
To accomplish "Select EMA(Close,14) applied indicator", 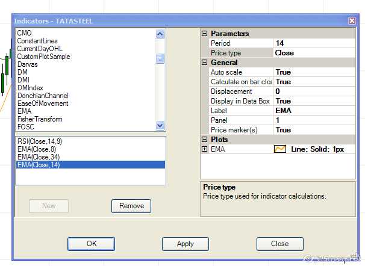I will click(90, 165).
